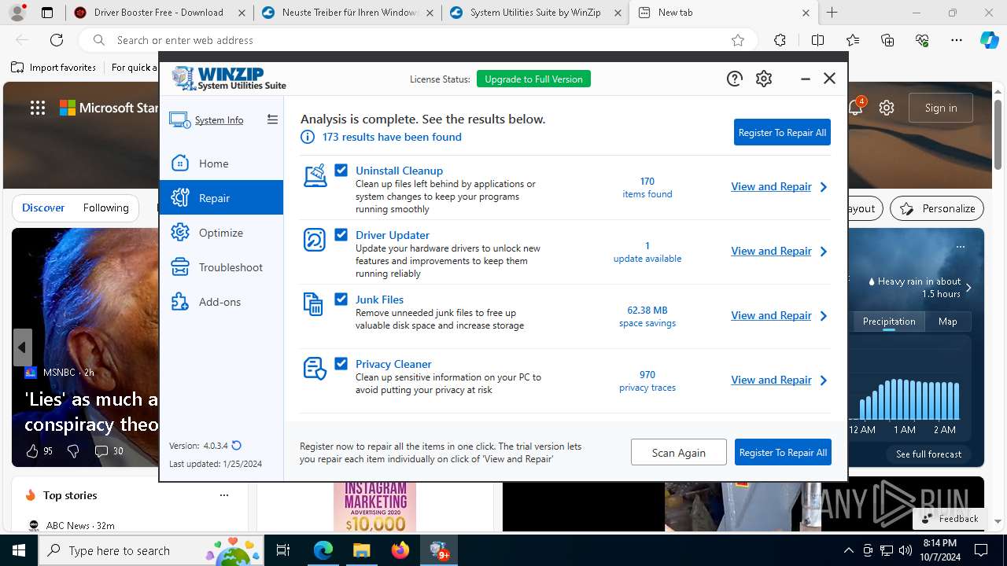The width and height of the screenshot is (1007, 566).
Task: Click top Register To Repair All button
Action: 782,133
